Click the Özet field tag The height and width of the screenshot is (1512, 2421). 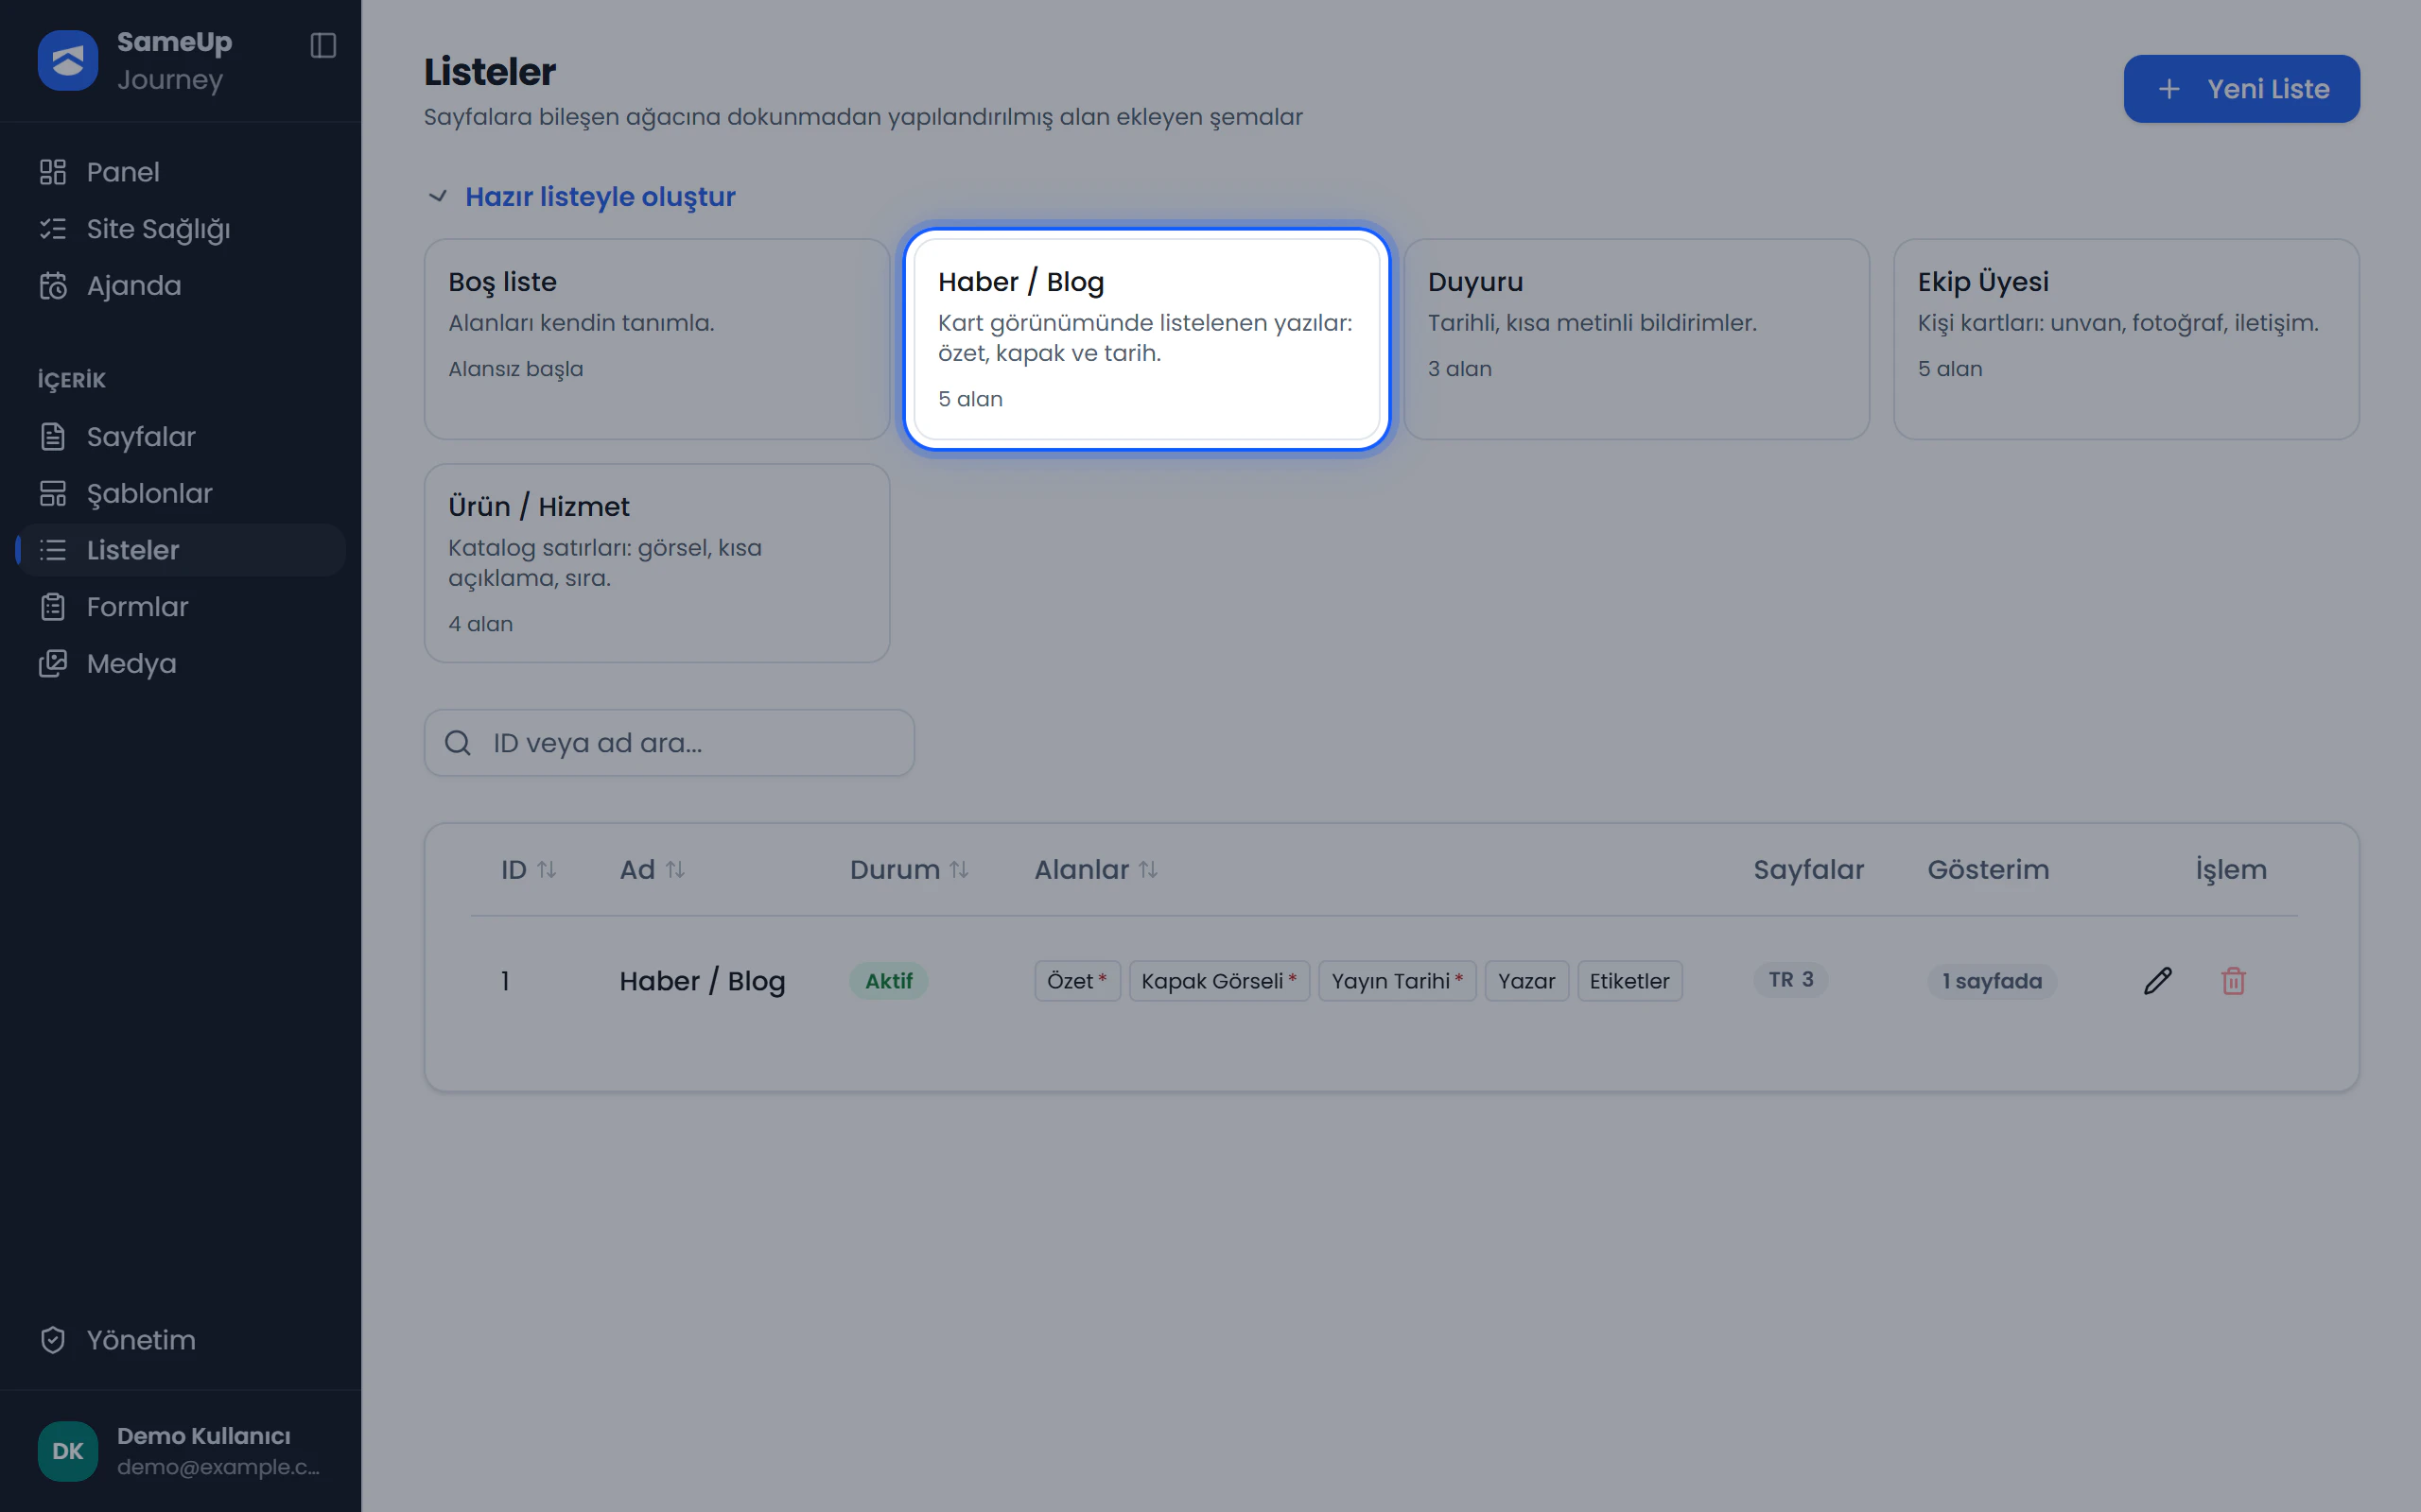click(1077, 981)
